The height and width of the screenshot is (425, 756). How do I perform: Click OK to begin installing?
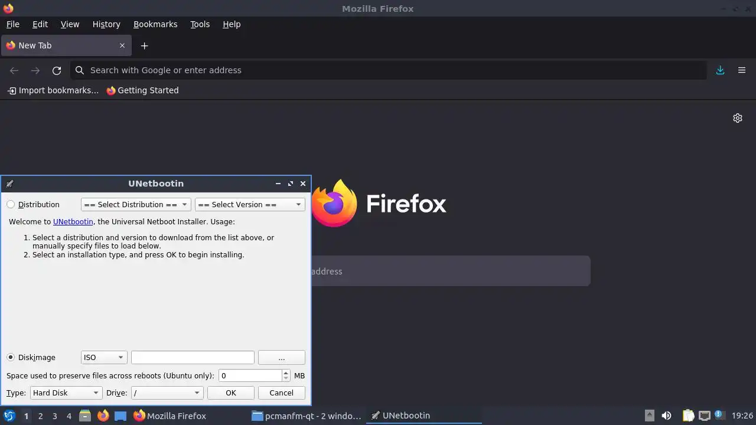231,393
